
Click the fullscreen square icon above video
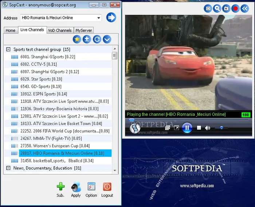208,8
